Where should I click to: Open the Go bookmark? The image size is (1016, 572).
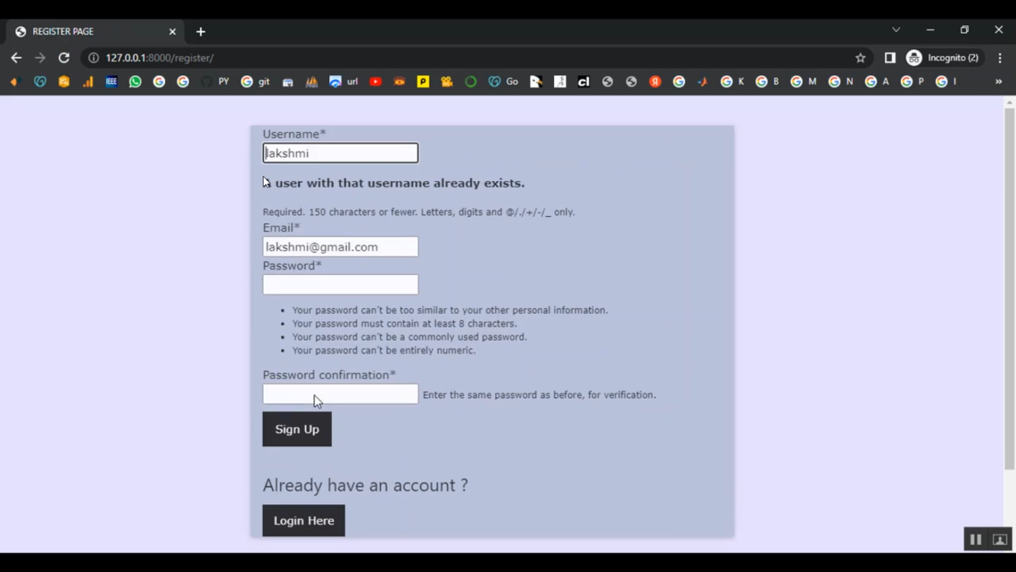coord(503,82)
